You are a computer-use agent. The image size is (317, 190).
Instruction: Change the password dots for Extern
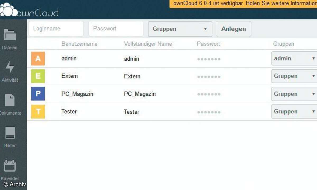(209, 77)
